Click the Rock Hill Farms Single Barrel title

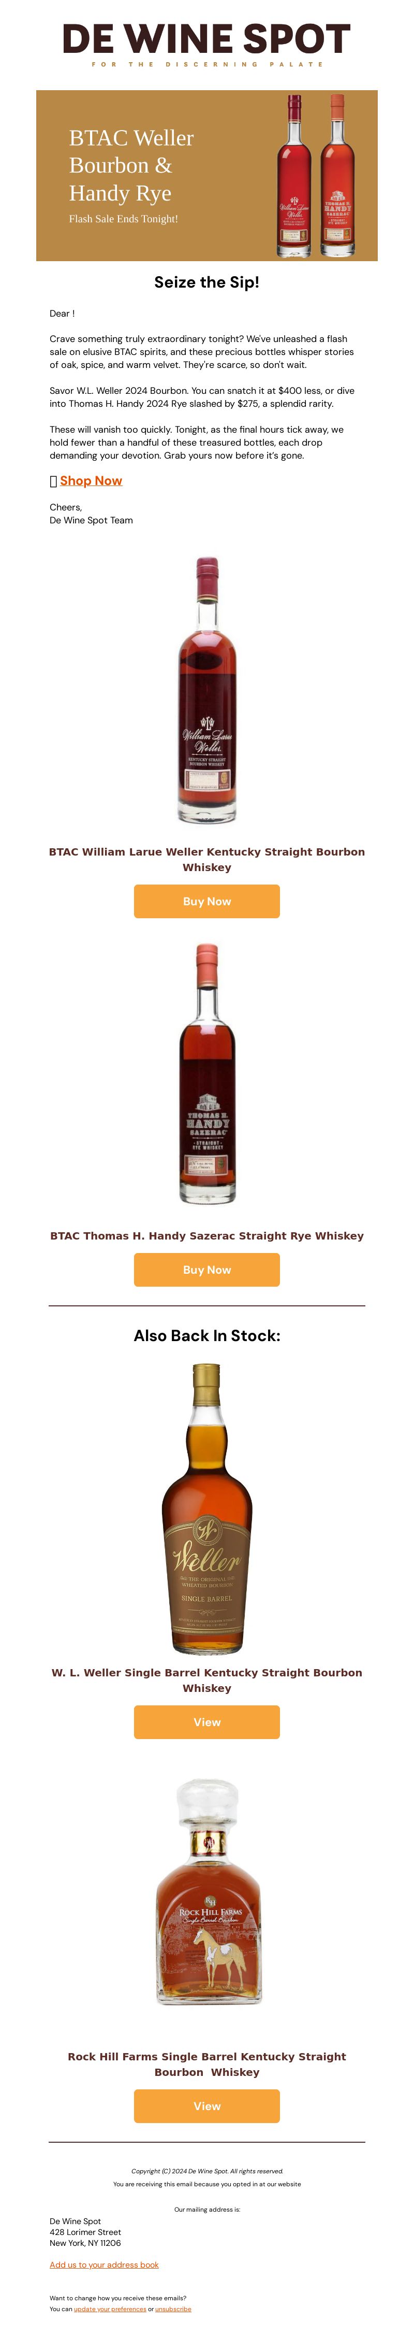pyautogui.click(x=206, y=2064)
